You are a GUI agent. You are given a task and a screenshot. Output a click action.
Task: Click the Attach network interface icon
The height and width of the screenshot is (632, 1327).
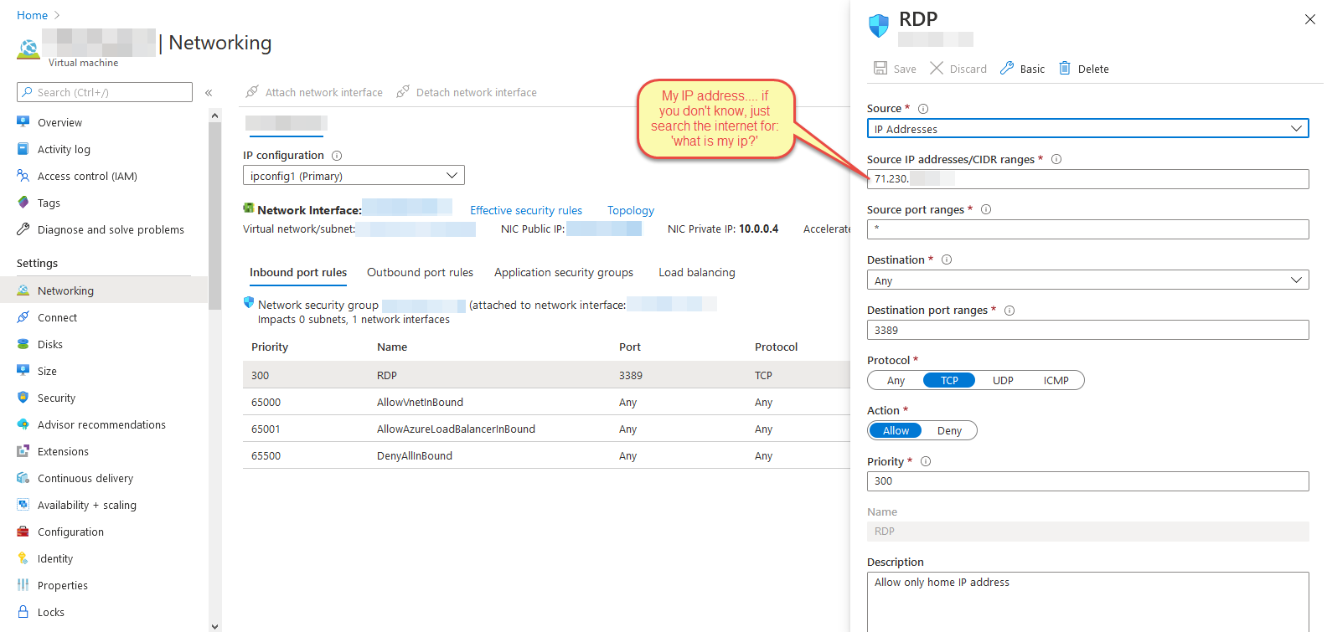[252, 91]
